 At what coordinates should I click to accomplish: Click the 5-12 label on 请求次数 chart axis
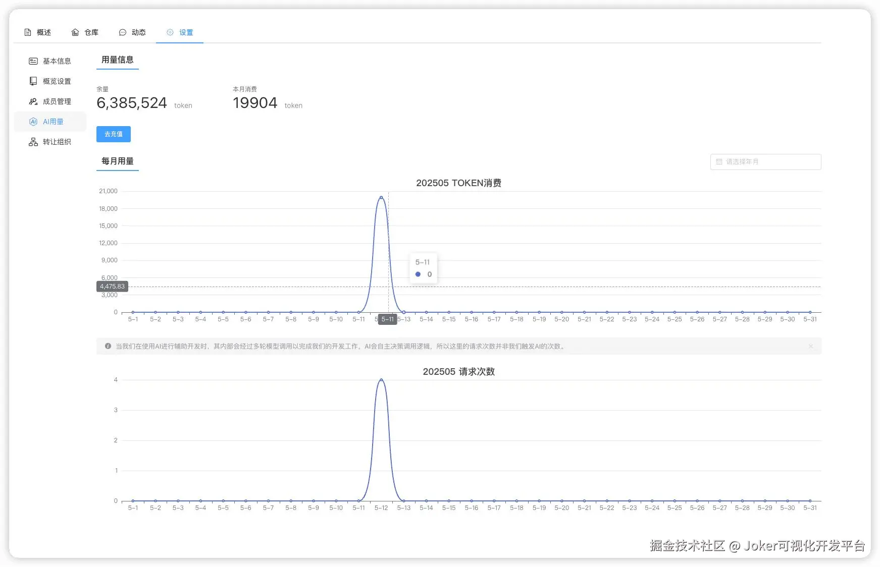pos(381,508)
